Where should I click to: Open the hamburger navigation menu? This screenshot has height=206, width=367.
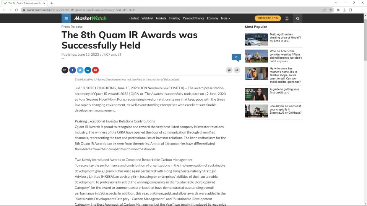66,18
